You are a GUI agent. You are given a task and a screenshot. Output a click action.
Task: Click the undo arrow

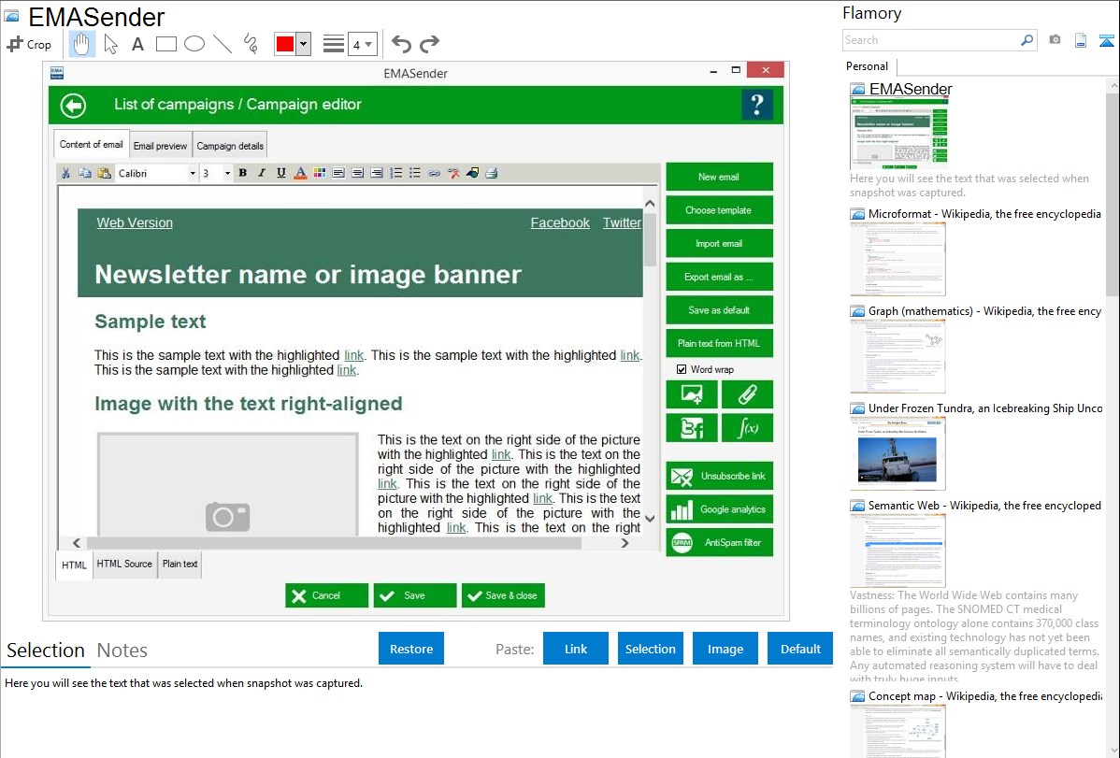click(401, 44)
